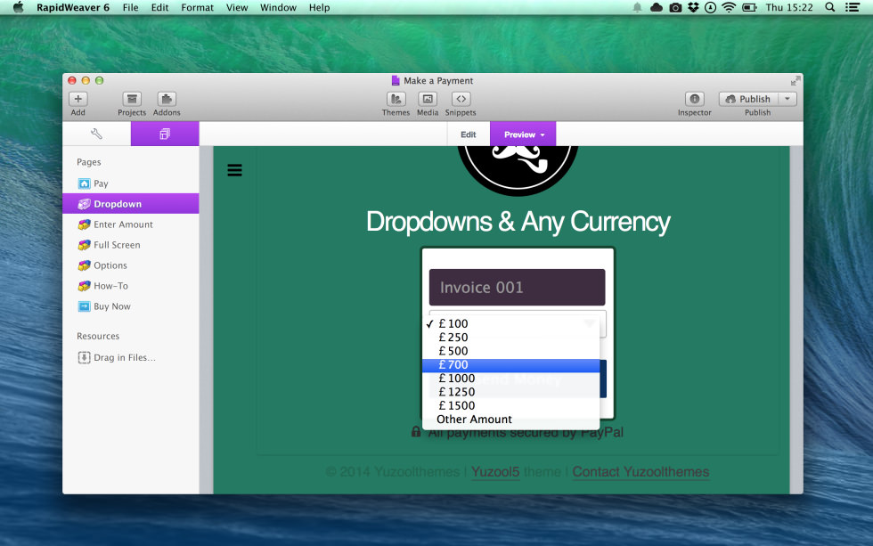Click the Resources section header
873x546 pixels.
pyautogui.click(x=98, y=336)
